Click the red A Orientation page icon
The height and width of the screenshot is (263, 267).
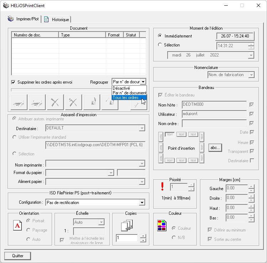click(x=17, y=225)
